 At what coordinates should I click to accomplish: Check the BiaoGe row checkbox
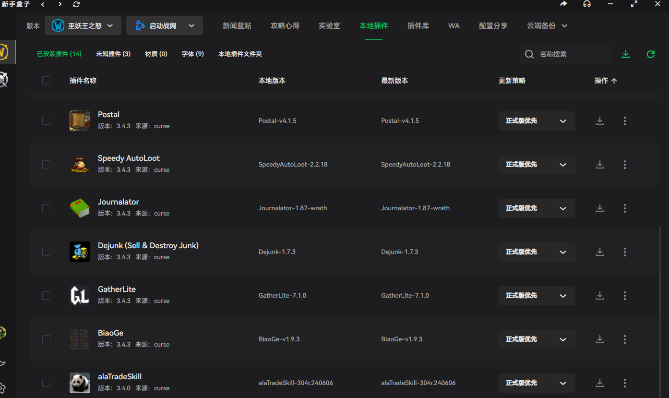(46, 339)
